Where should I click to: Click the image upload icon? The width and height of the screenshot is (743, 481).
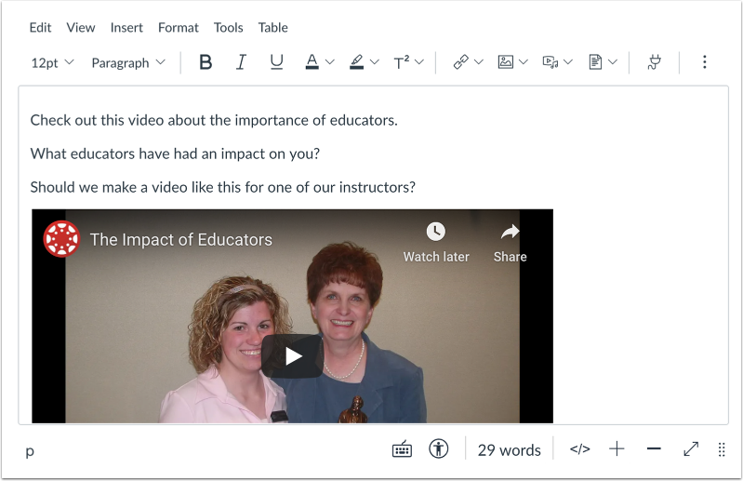click(506, 62)
